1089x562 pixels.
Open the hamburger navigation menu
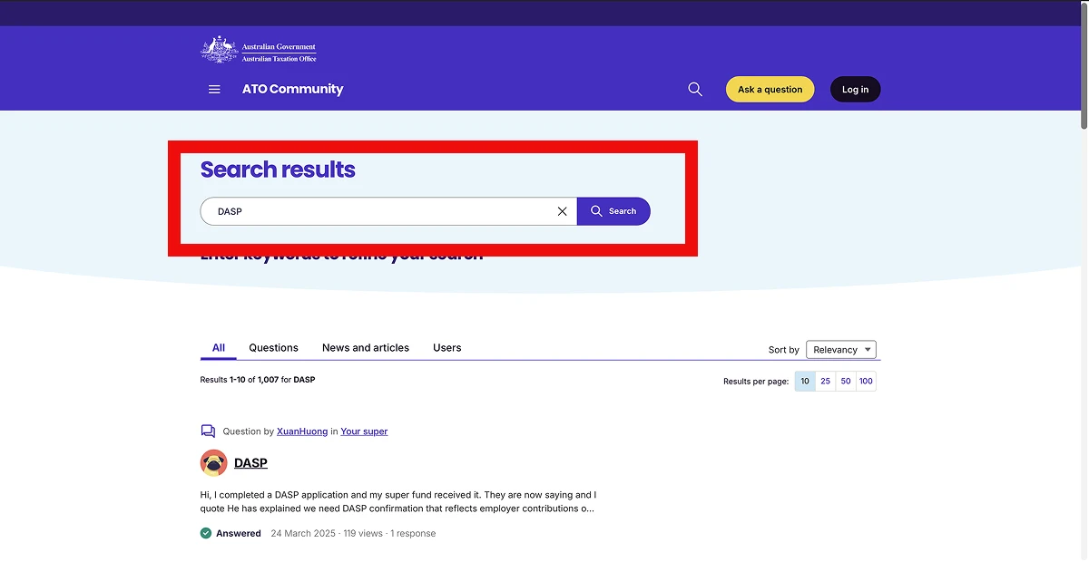coord(214,90)
